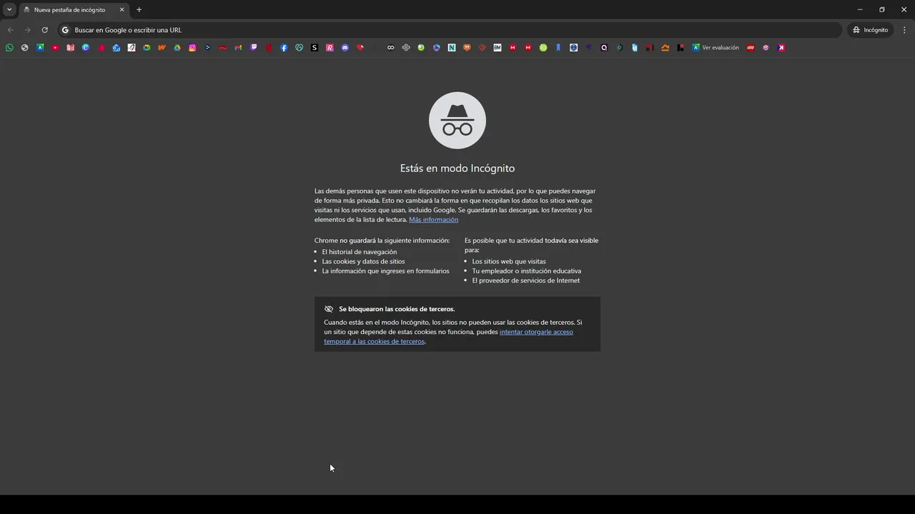Open the Gmail bookmark

(238, 48)
